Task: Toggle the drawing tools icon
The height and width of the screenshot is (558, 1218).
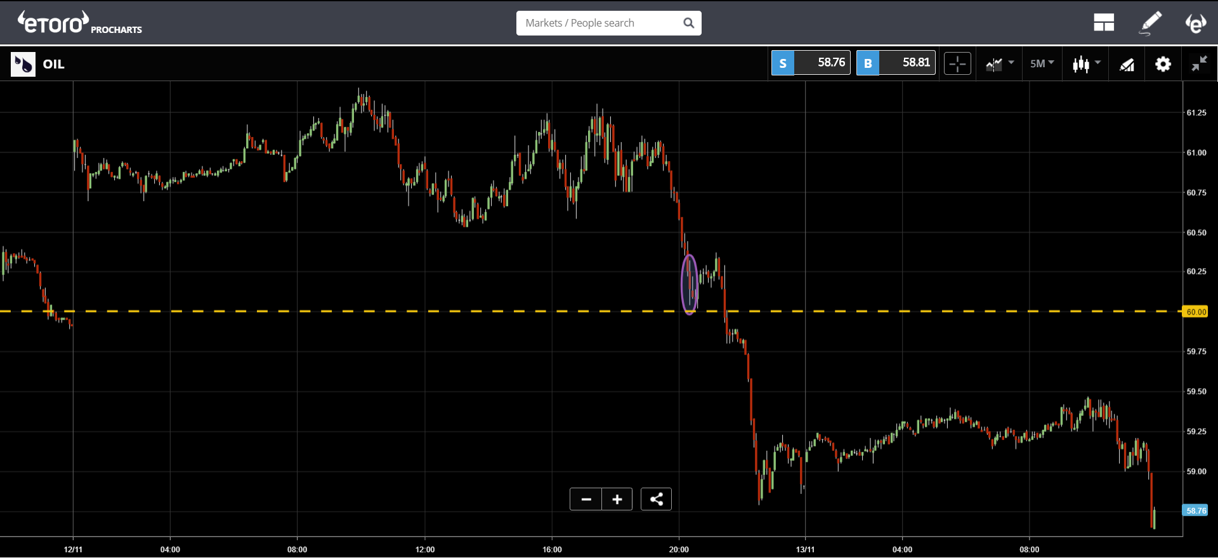Action: [x=1127, y=64]
